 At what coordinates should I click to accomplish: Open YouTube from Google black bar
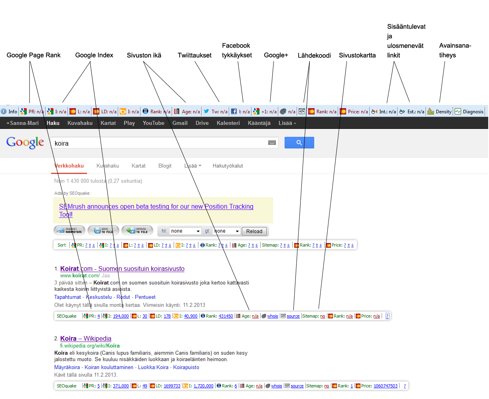click(x=153, y=123)
